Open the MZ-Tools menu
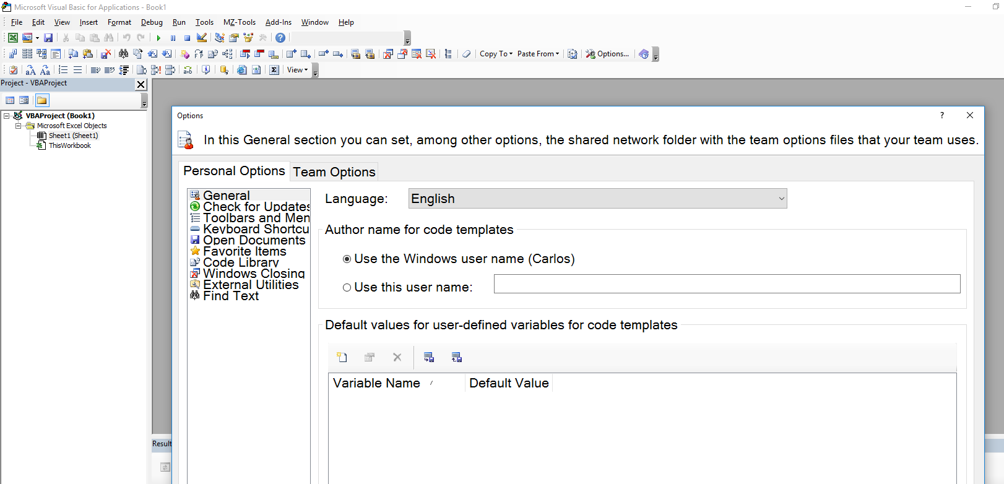The height and width of the screenshot is (484, 1004). (x=239, y=22)
